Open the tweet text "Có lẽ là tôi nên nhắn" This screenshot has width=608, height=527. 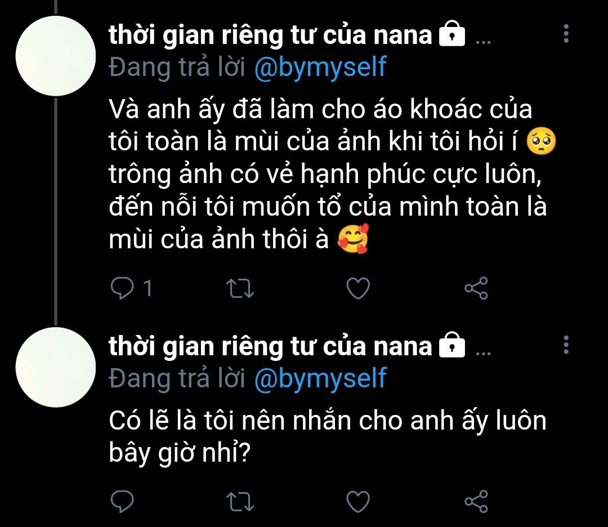[328, 437]
